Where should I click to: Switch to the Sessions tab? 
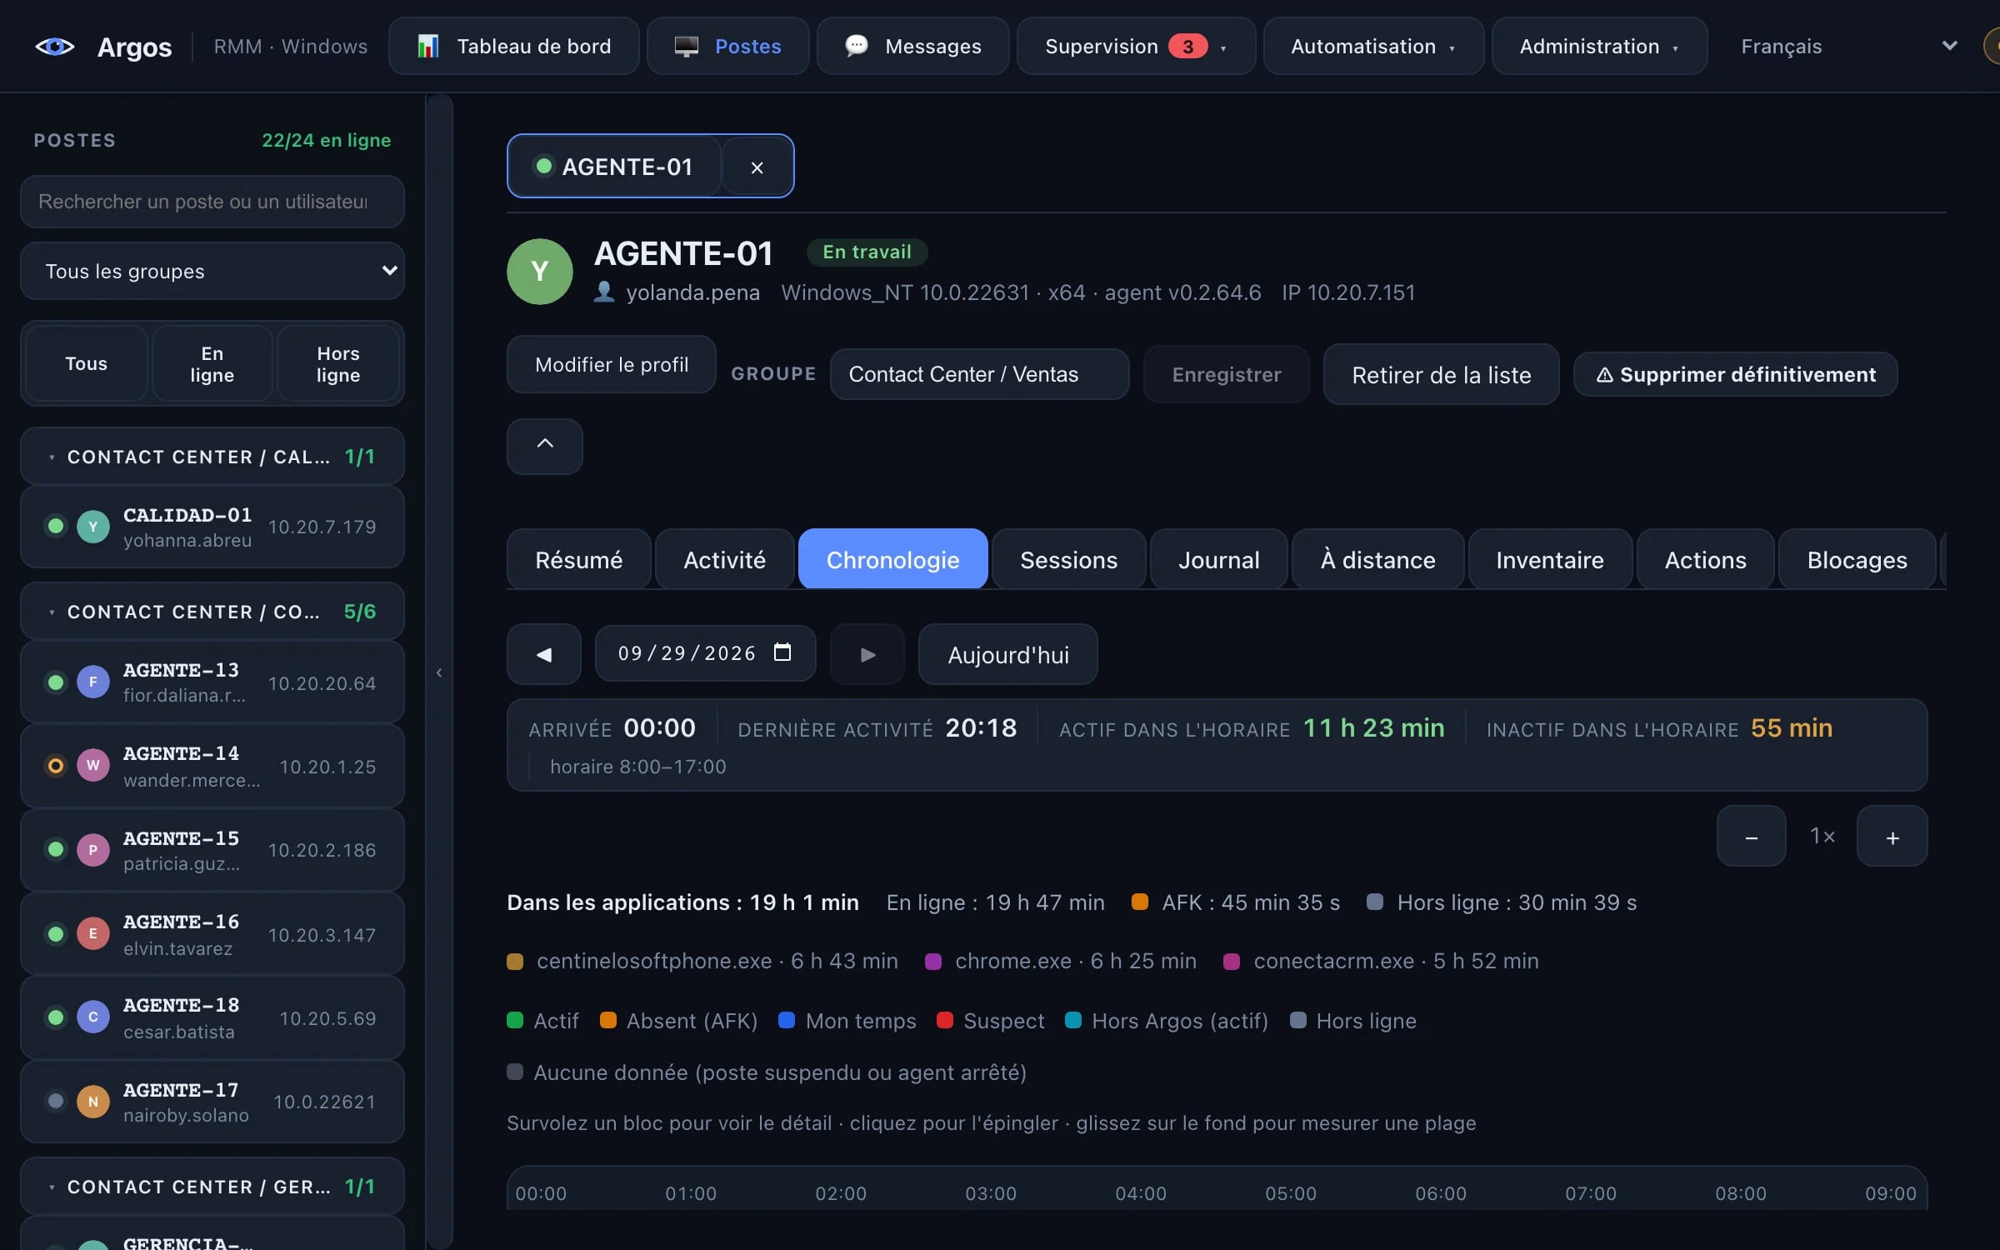click(1068, 560)
